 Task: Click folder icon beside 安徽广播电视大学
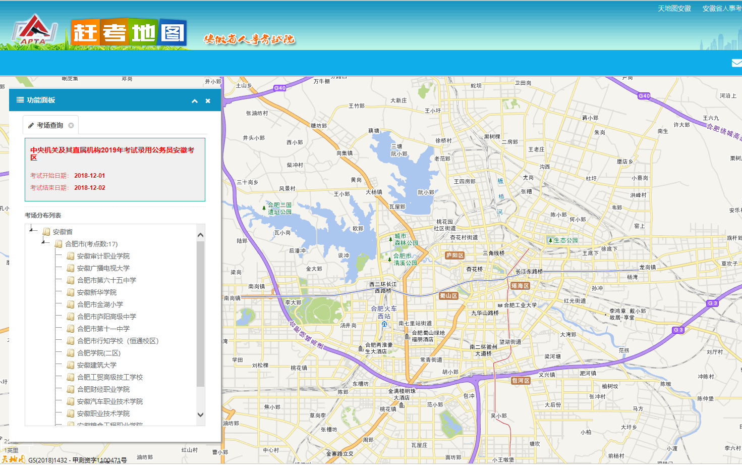pyautogui.click(x=71, y=268)
